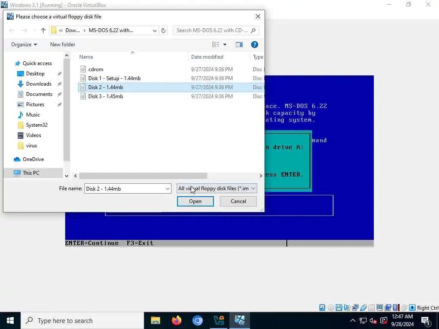This screenshot has width=439, height=329.
Task: Open Desktop in the navigation pane
Action: pos(35,74)
